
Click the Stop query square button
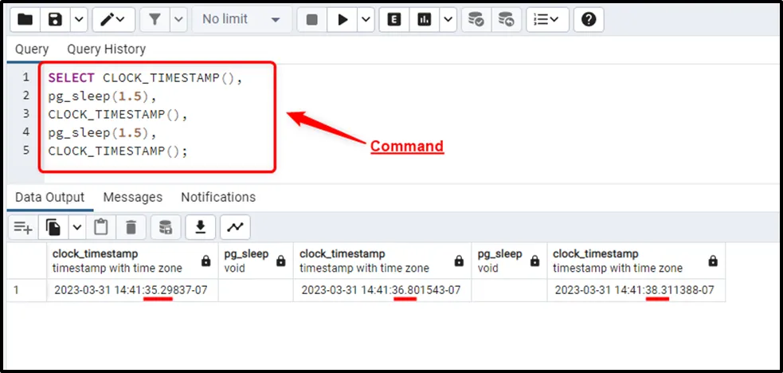tap(313, 19)
